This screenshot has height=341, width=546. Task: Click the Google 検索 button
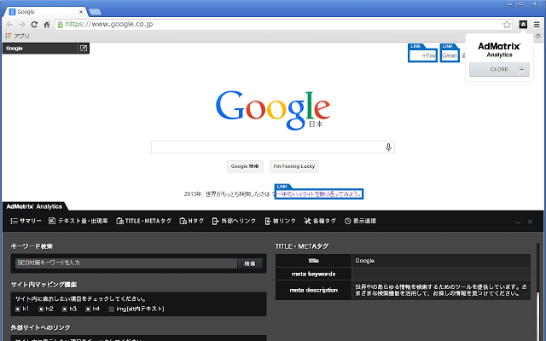pos(245,166)
